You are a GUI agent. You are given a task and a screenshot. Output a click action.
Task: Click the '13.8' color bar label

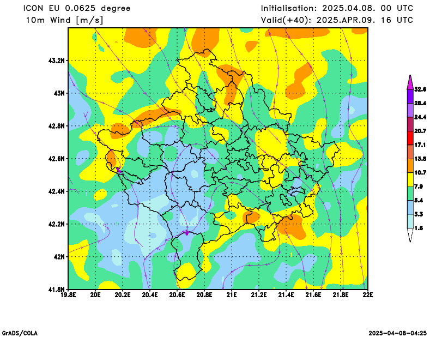pyautogui.click(x=420, y=159)
